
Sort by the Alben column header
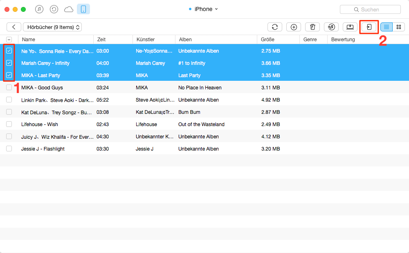pyautogui.click(x=216, y=40)
